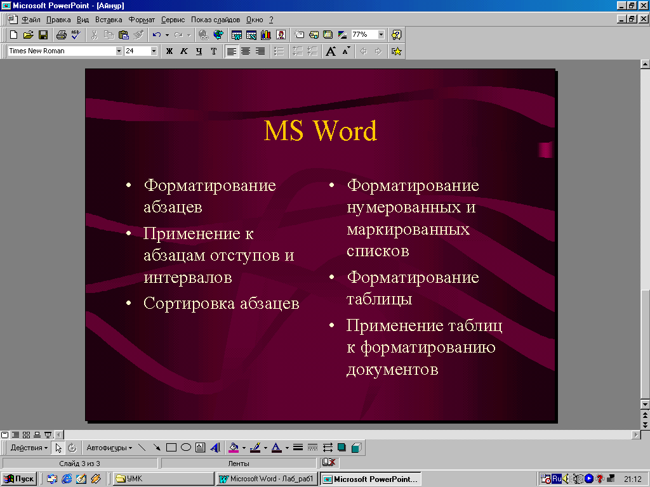Viewport: 650px width, 487px height.
Task: Cut selection with the scissors icon
Action: click(x=95, y=35)
